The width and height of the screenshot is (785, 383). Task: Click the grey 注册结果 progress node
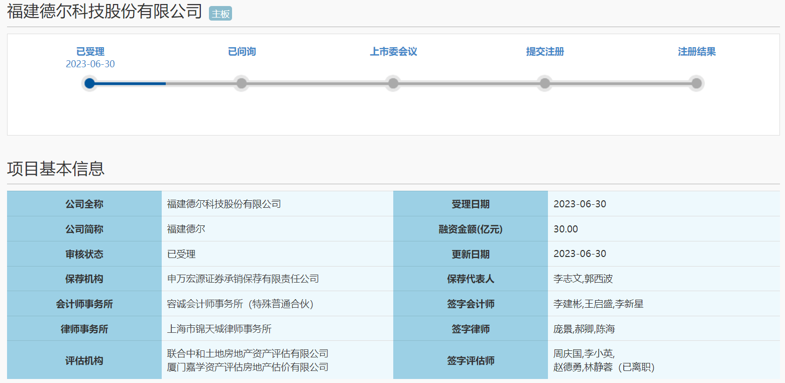(696, 83)
